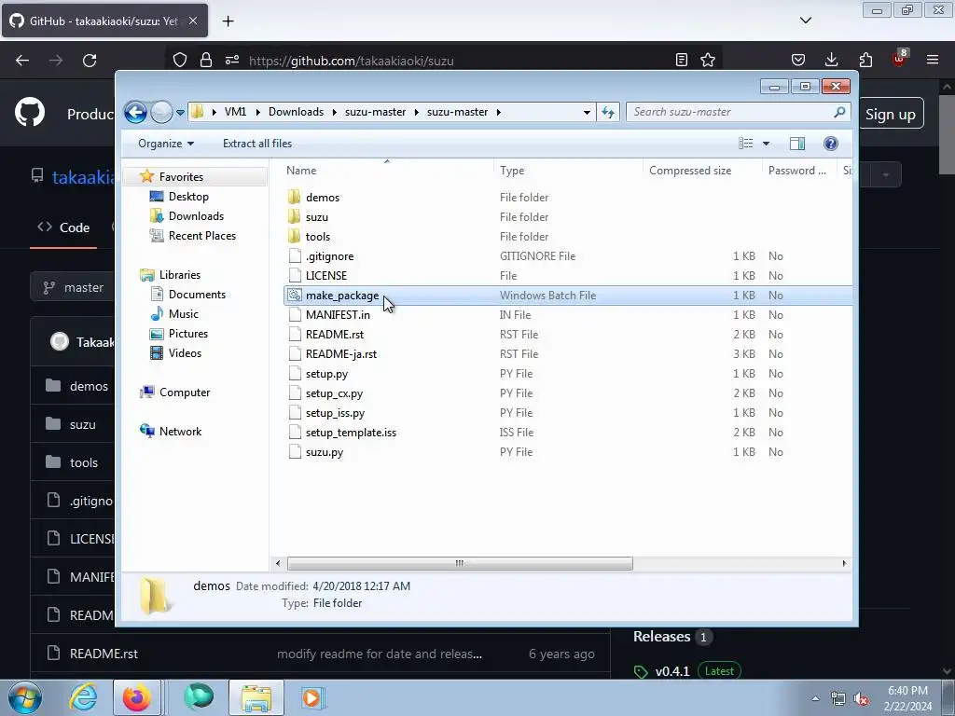
Task: Open Music library in navigation pane
Action: [184, 313]
